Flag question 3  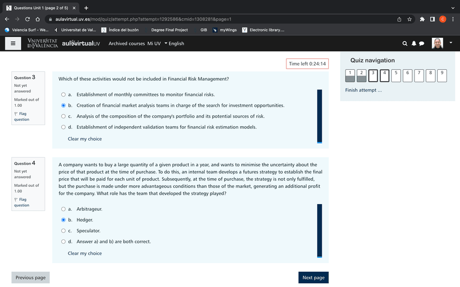tap(22, 116)
